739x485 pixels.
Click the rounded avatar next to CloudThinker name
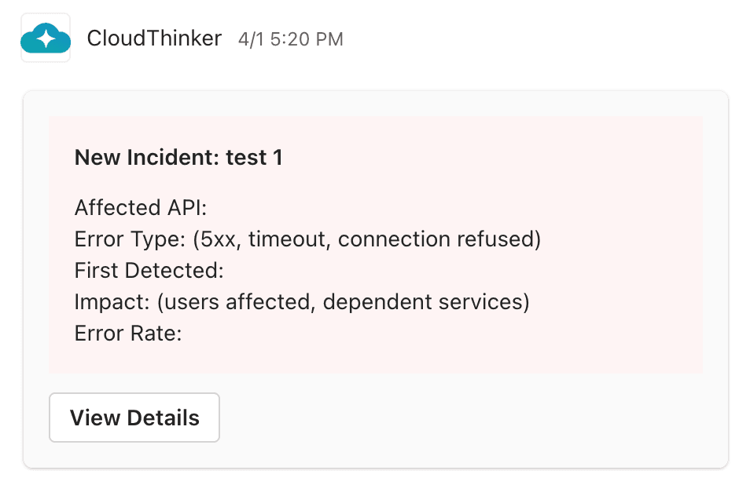(x=45, y=38)
